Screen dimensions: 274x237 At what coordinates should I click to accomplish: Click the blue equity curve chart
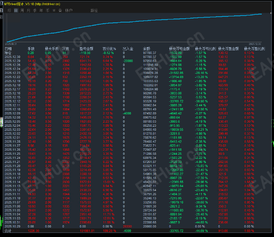(x=134, y=27)
